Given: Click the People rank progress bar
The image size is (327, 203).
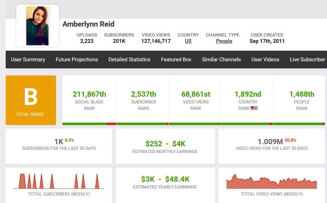Looking at the screenshot, I should pyautogui.click(x=299, y=124).
